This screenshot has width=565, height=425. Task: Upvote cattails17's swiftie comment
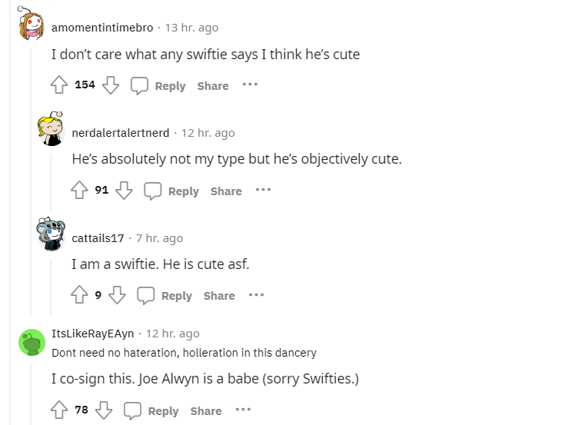click(79, 295)
